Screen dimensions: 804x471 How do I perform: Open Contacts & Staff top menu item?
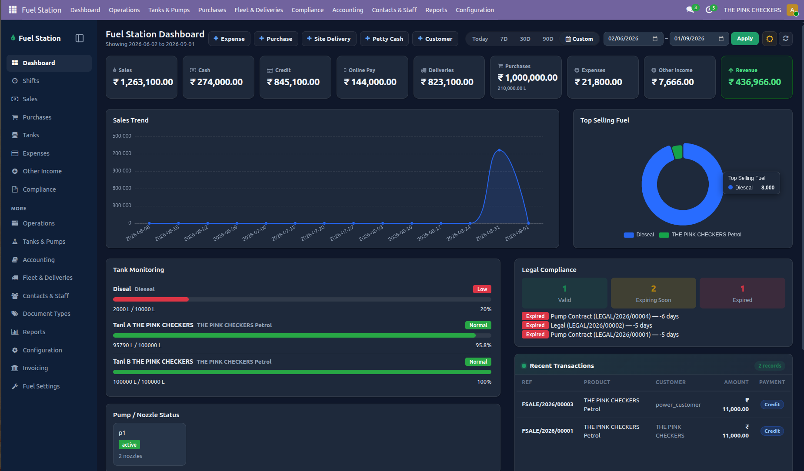coord(394,10)
